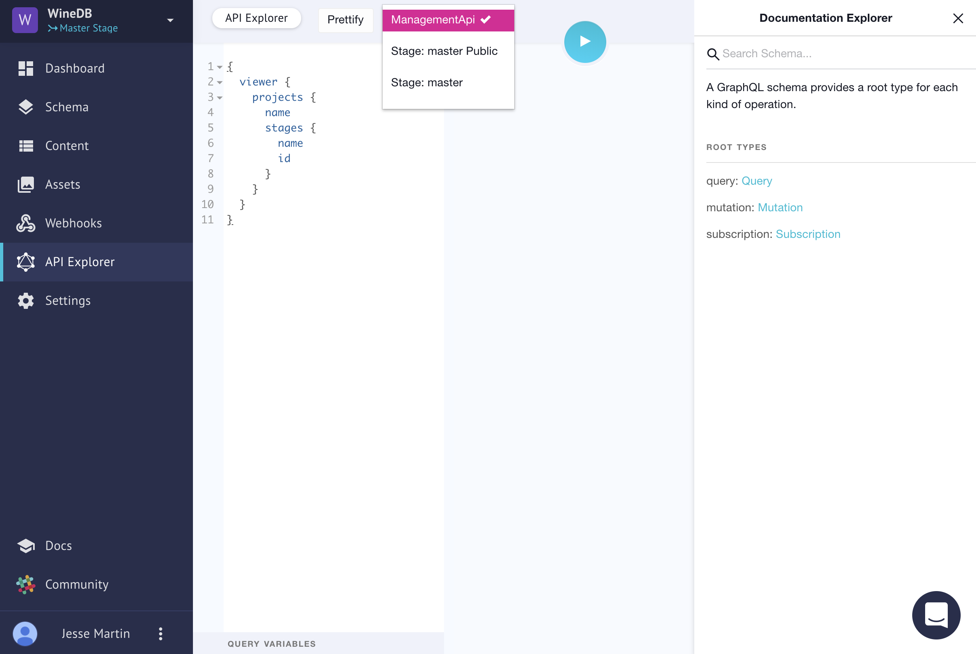Click the Mutation root type link
Viewport: 976px width, 654px height.
(x=780, y=207)
